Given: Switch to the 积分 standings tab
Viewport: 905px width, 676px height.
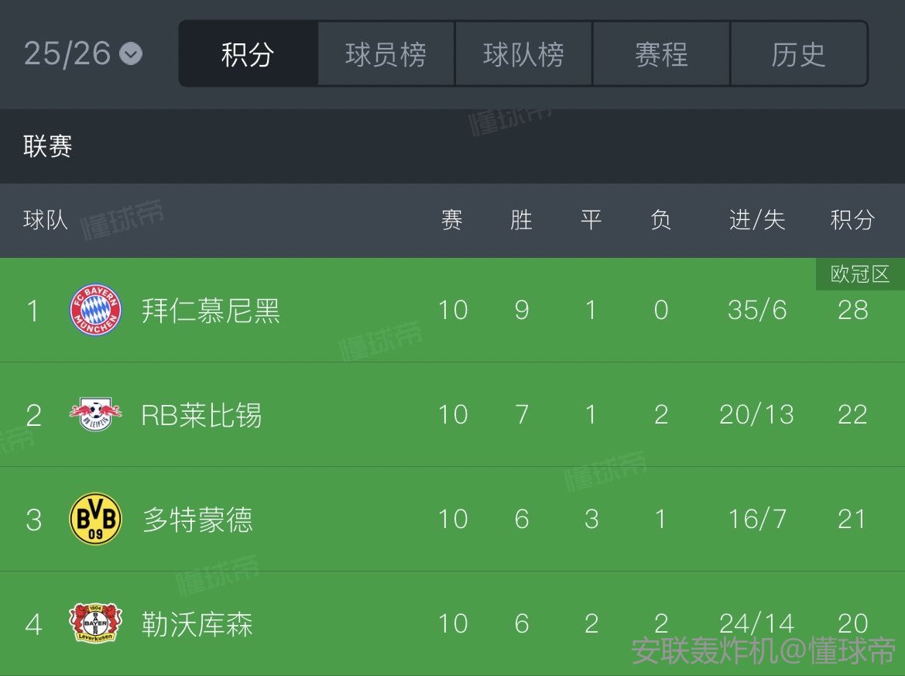Looking at the screenshot, I should point(248,54).
